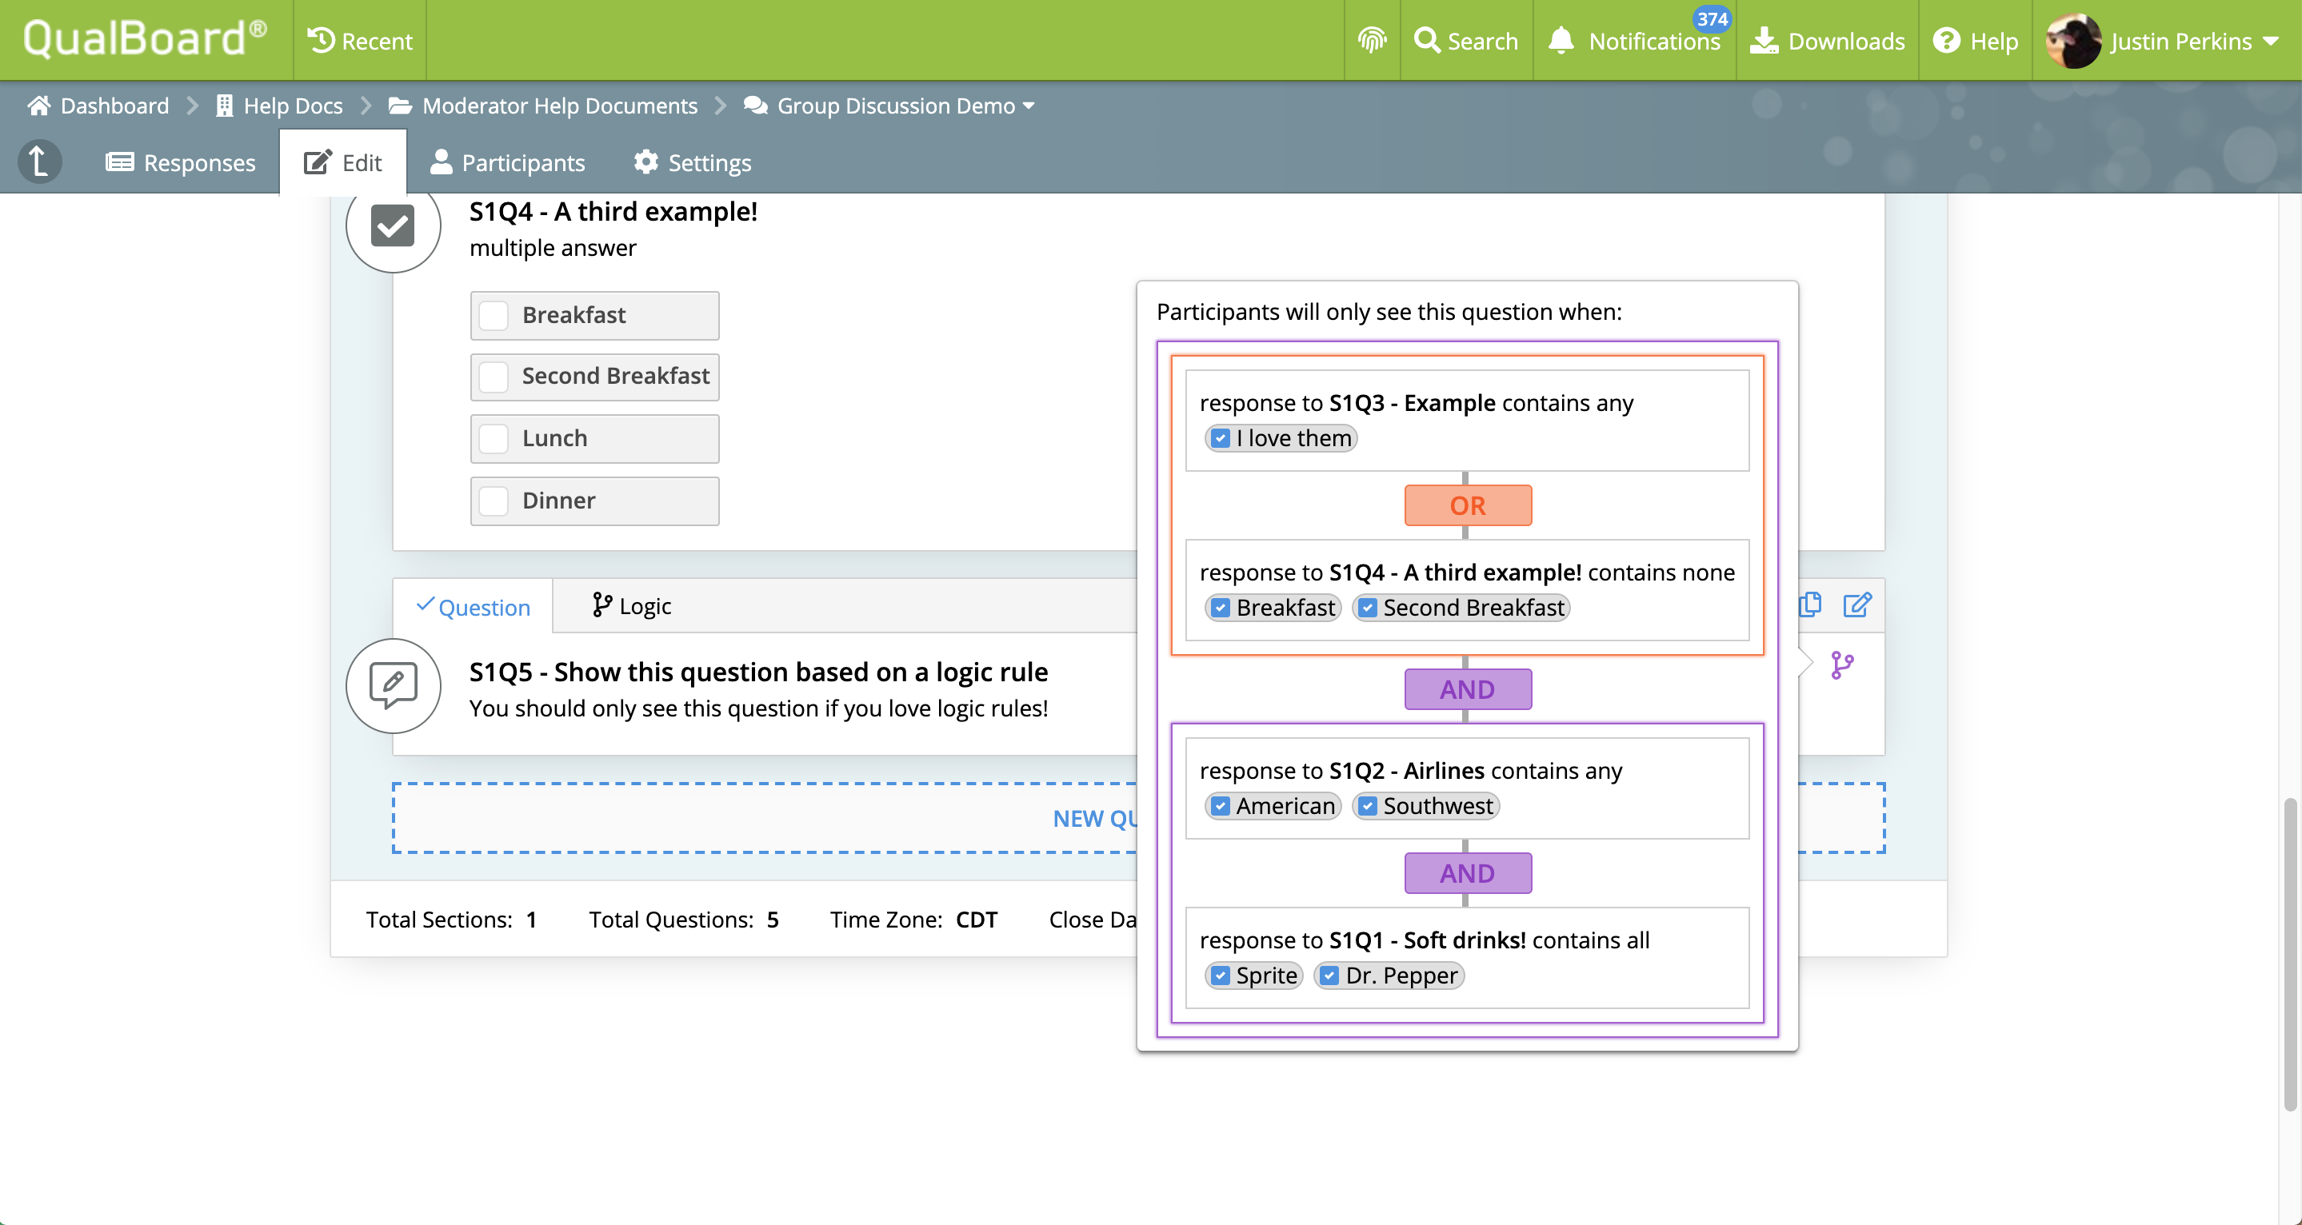The height and width of the screenshot is (1225, 2302).
Task: Click the copy question icon for S1Q5
Action: coord(1809,605)
